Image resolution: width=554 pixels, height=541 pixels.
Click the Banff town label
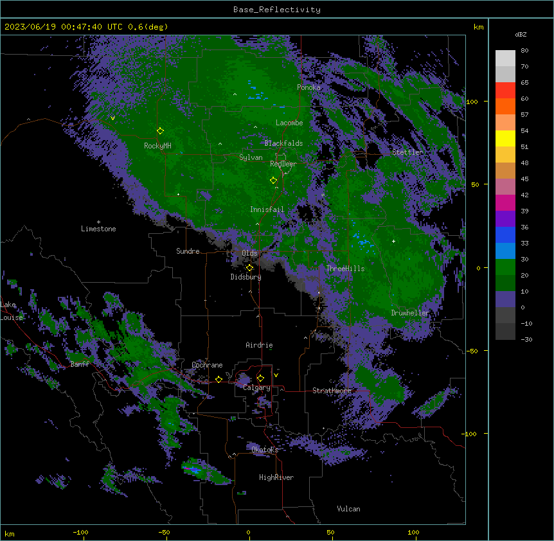click(80, 364)
